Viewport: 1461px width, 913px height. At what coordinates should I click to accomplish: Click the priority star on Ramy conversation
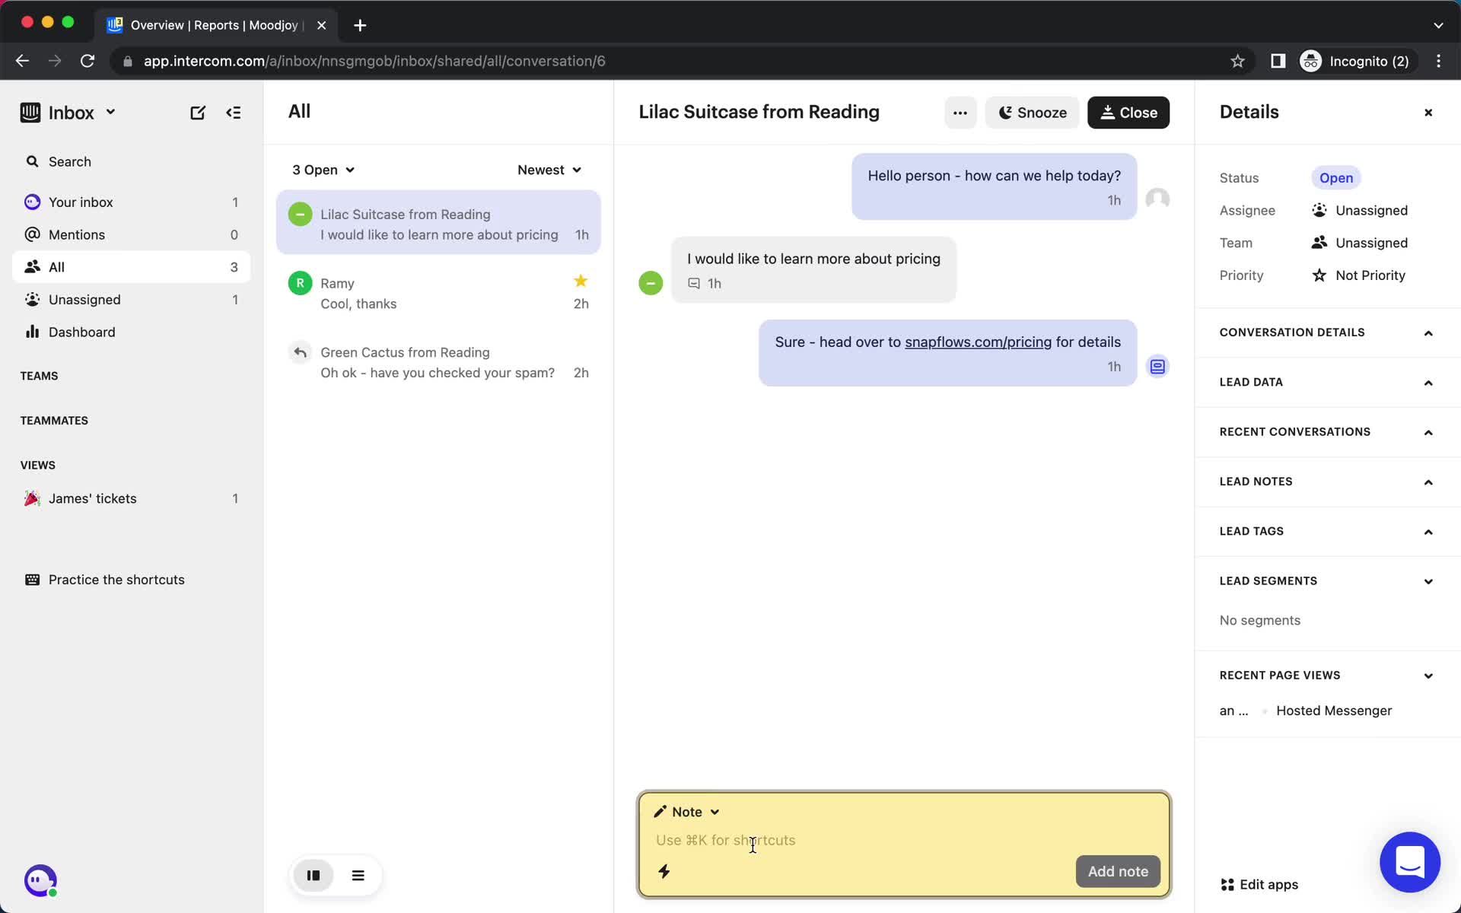point(581,282)
